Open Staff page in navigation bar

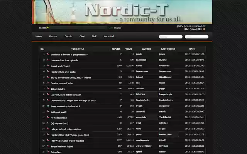(94, 37)
